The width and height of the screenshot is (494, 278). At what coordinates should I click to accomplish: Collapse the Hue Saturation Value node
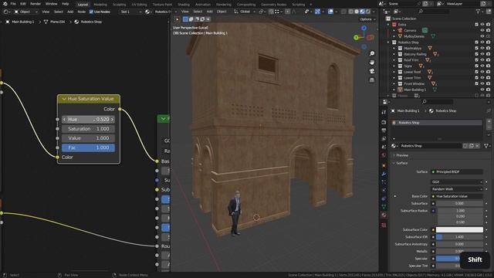pyautogui.click(x=64, y=99)
